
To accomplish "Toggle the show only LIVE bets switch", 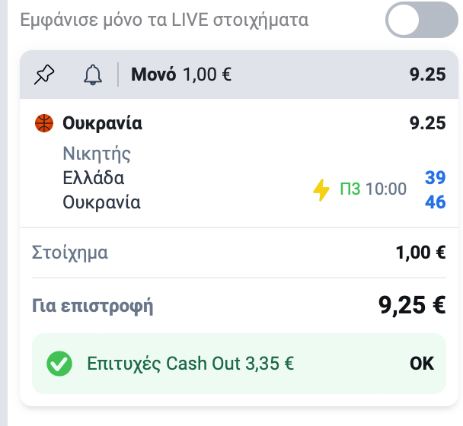I will point(421,20).
